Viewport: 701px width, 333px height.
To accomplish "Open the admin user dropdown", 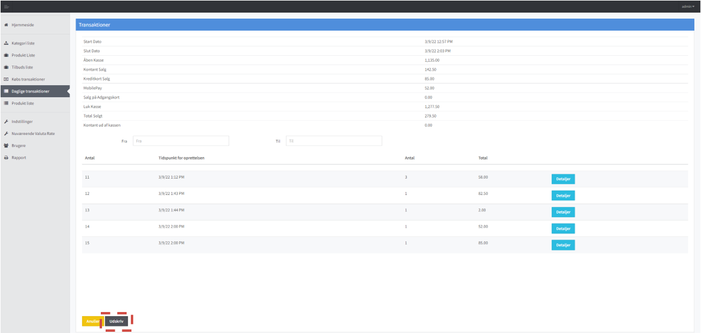I will point(688,6).
